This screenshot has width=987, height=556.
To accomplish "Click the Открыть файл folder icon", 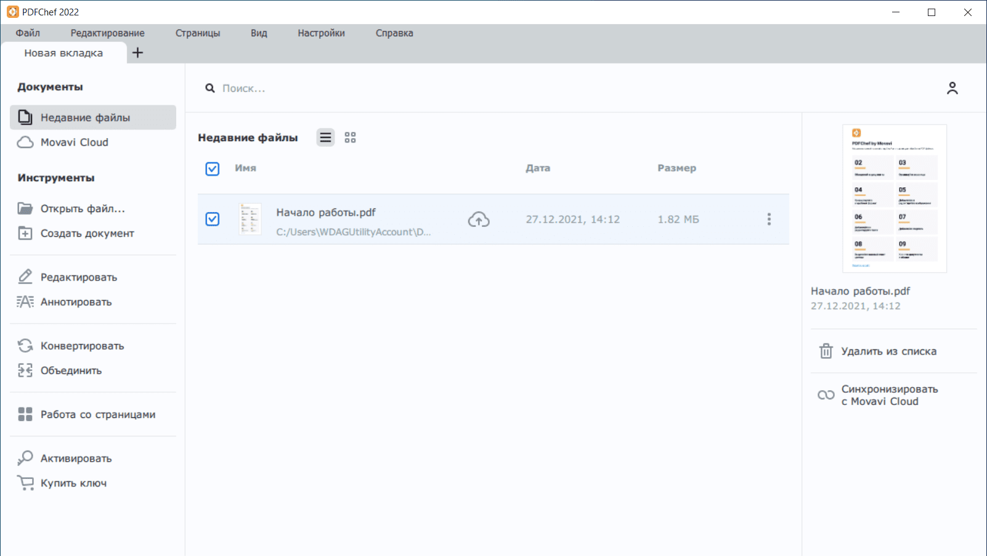I will click(x=25, y=208).
